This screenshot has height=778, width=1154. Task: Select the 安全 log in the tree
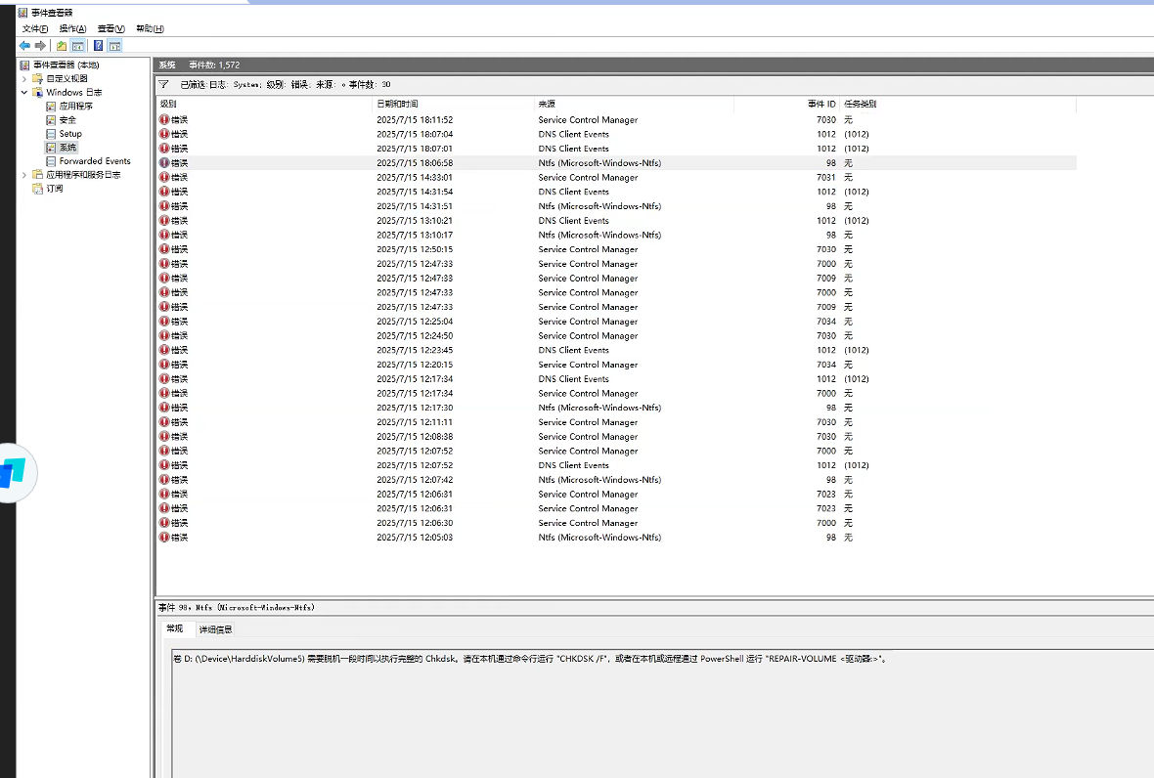tap(67, 120)
